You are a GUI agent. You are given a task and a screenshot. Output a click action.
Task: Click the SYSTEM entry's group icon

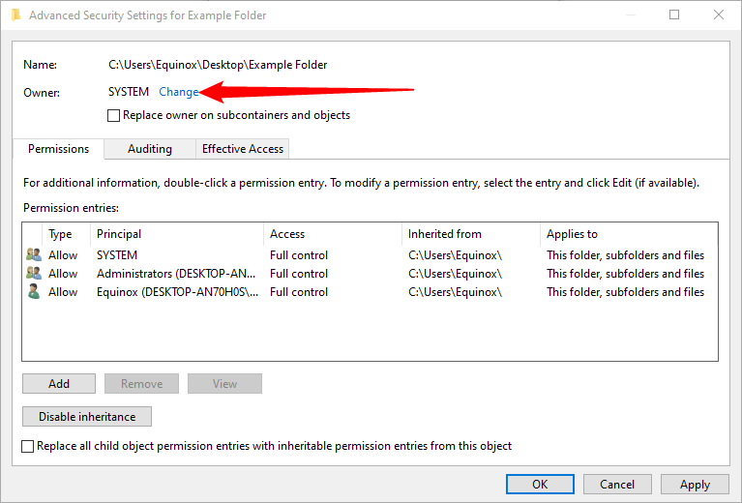(34, 255)
